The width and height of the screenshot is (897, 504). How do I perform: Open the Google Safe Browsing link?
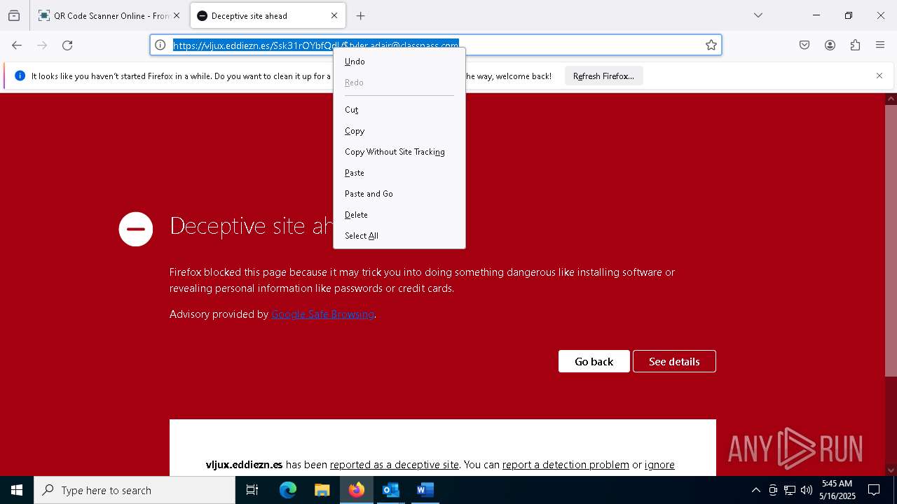(322, 314)
